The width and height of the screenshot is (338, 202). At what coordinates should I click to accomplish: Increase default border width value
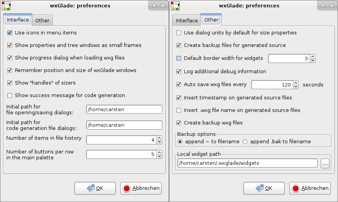(x=313, y=56)
